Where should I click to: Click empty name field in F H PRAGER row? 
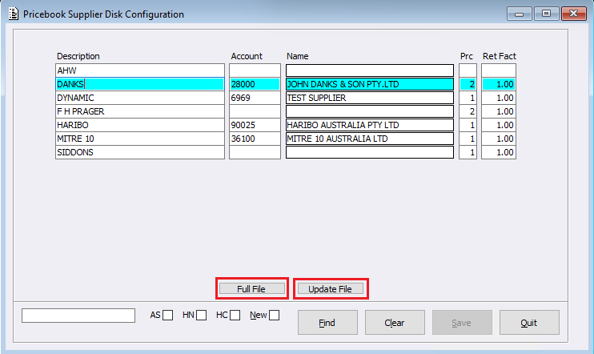370,111
